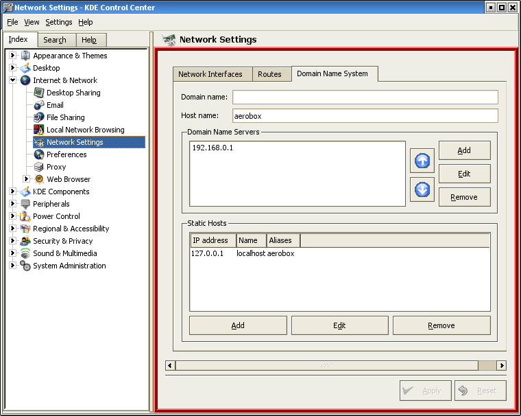Expand Regional & Accessibility category

click(12, 229)
